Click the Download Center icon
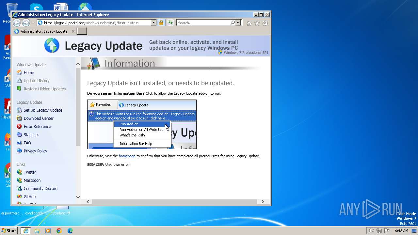This screenshot has width=418, height=235. tap(19, 118)
